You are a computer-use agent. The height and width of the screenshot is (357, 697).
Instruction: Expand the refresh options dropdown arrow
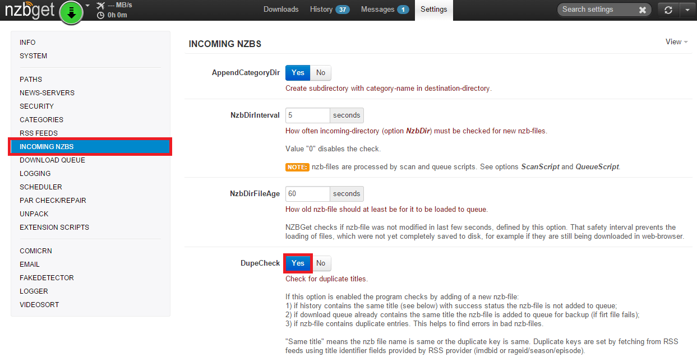(x=687, y=10)
